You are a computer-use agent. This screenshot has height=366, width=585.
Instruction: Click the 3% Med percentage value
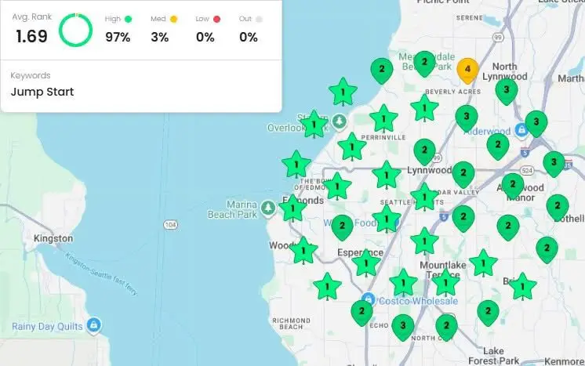coord(160,38)
